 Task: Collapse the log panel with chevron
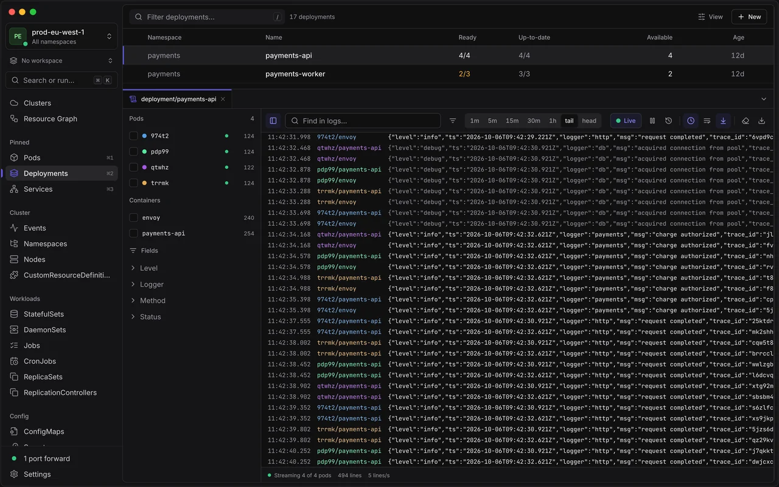tap(764, 99)
